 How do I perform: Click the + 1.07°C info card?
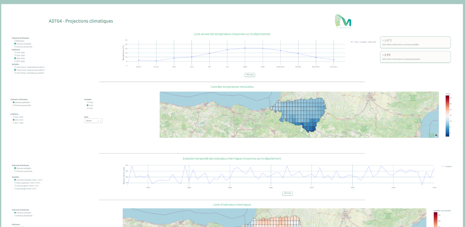click(415, 42)
